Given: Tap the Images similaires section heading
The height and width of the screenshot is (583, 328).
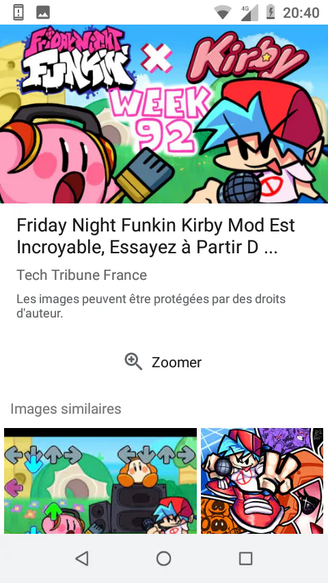Looking at the screenshot, I should click(x=66, y=409).
